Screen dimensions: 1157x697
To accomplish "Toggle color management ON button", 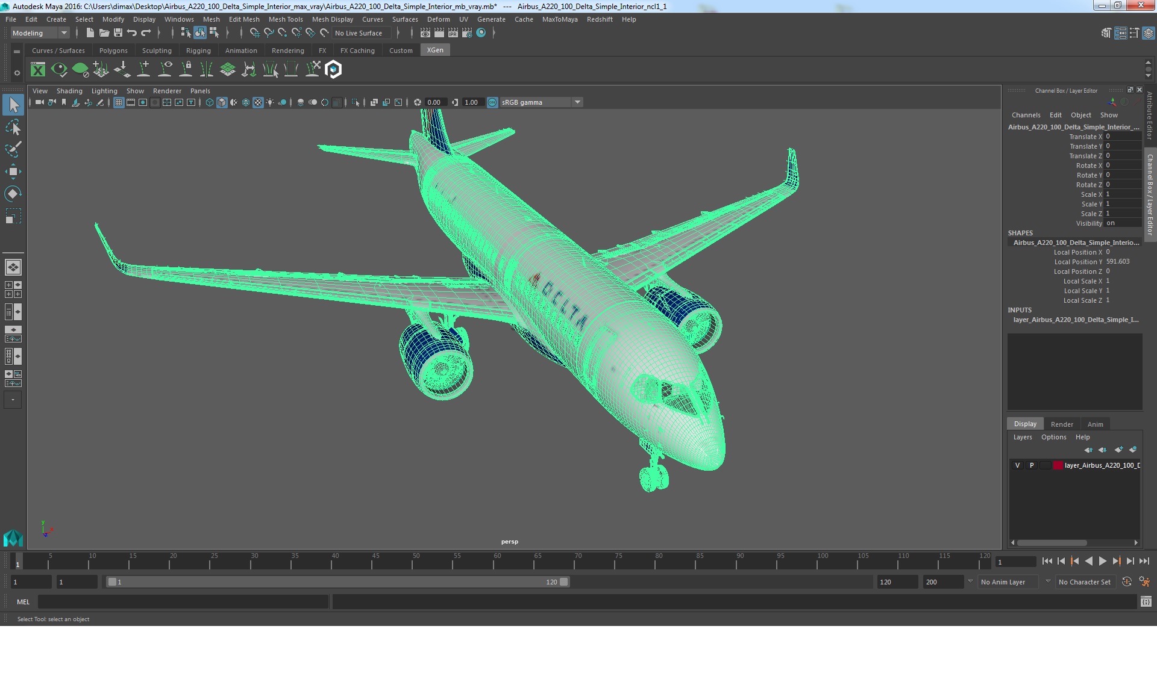I will pyautogui.click(x=492, y=102).
